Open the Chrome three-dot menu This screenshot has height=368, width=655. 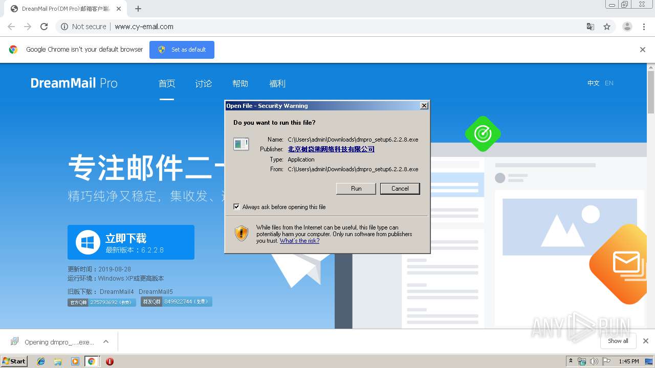(x=644, y=27)
